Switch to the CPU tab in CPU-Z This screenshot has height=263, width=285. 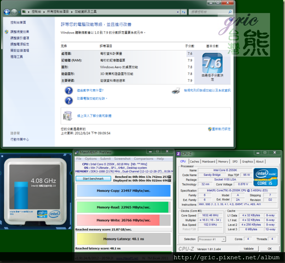[183, 161]
